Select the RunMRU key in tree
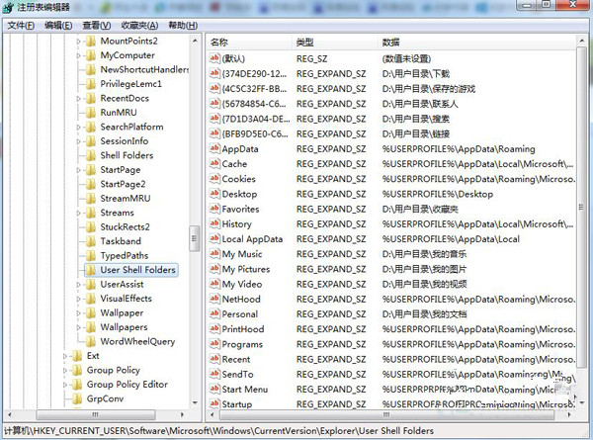 click(x=119, y=113)
